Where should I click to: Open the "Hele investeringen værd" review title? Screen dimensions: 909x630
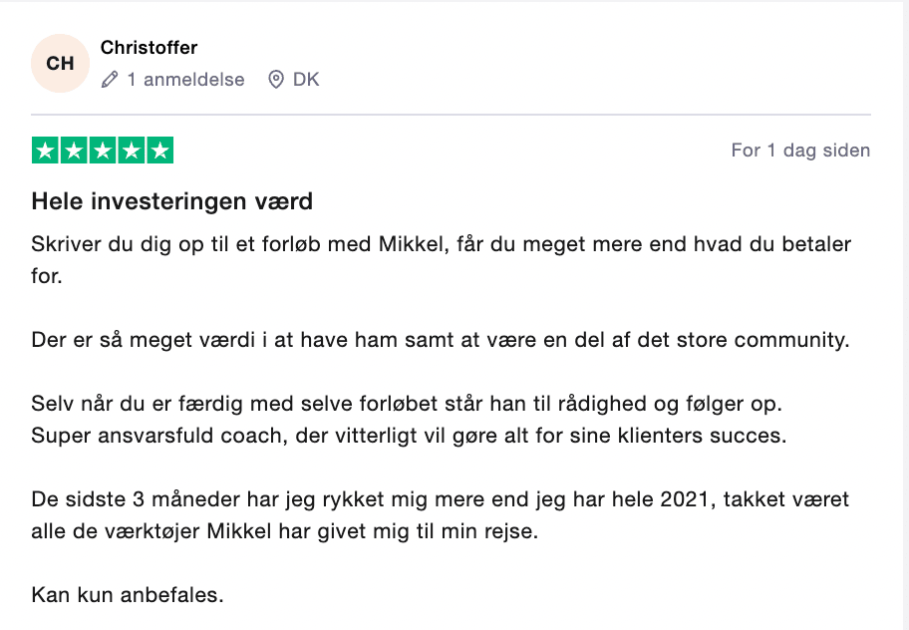coord(172,201)
